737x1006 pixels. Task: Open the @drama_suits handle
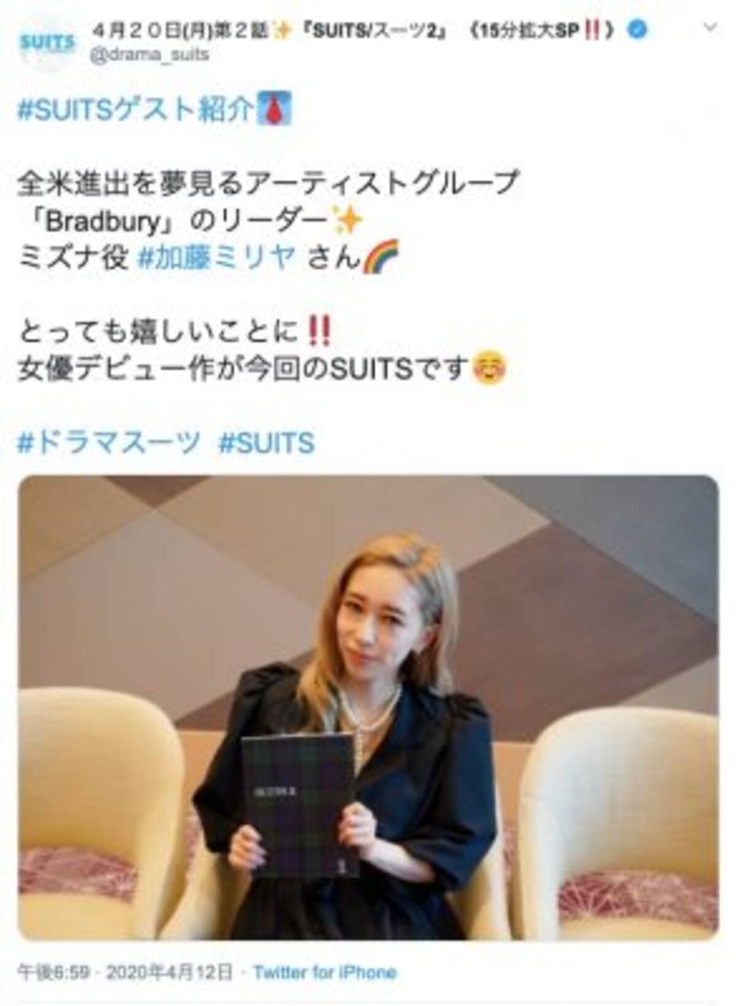(x=149, y=55)
